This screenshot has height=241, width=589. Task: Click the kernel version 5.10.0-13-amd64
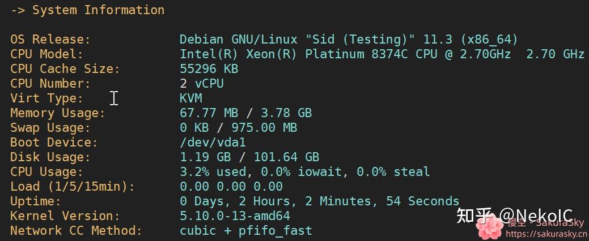[235, 216]
